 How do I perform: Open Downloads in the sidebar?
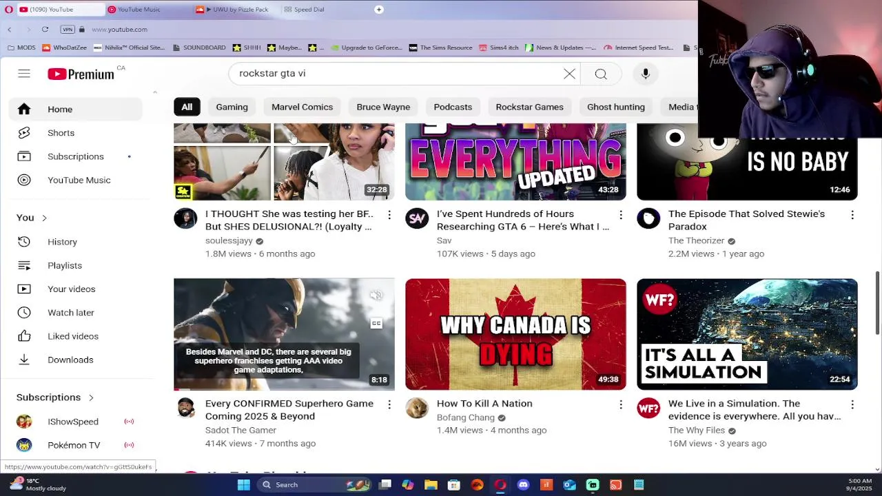tap(76, 360)
